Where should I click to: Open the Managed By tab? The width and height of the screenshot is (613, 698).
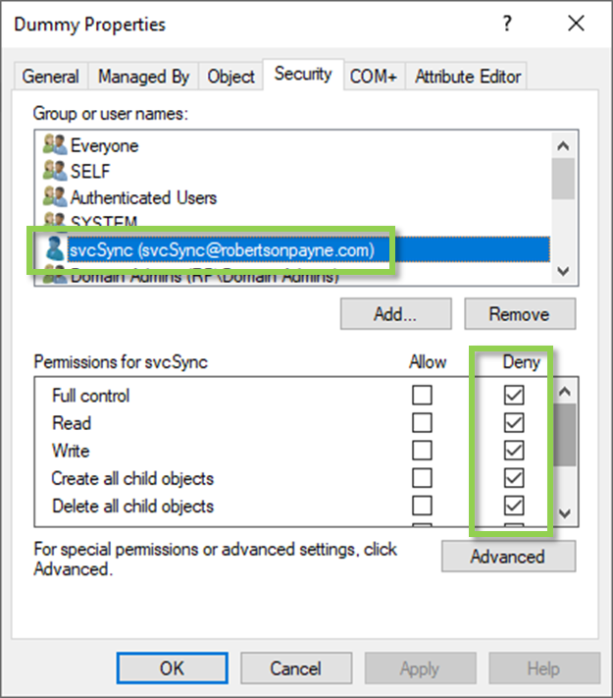point(143,77)
